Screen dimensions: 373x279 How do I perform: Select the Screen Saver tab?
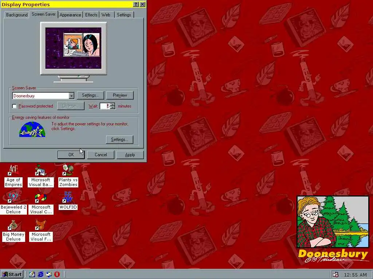44,14
